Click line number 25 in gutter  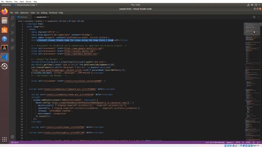[22, 89]
